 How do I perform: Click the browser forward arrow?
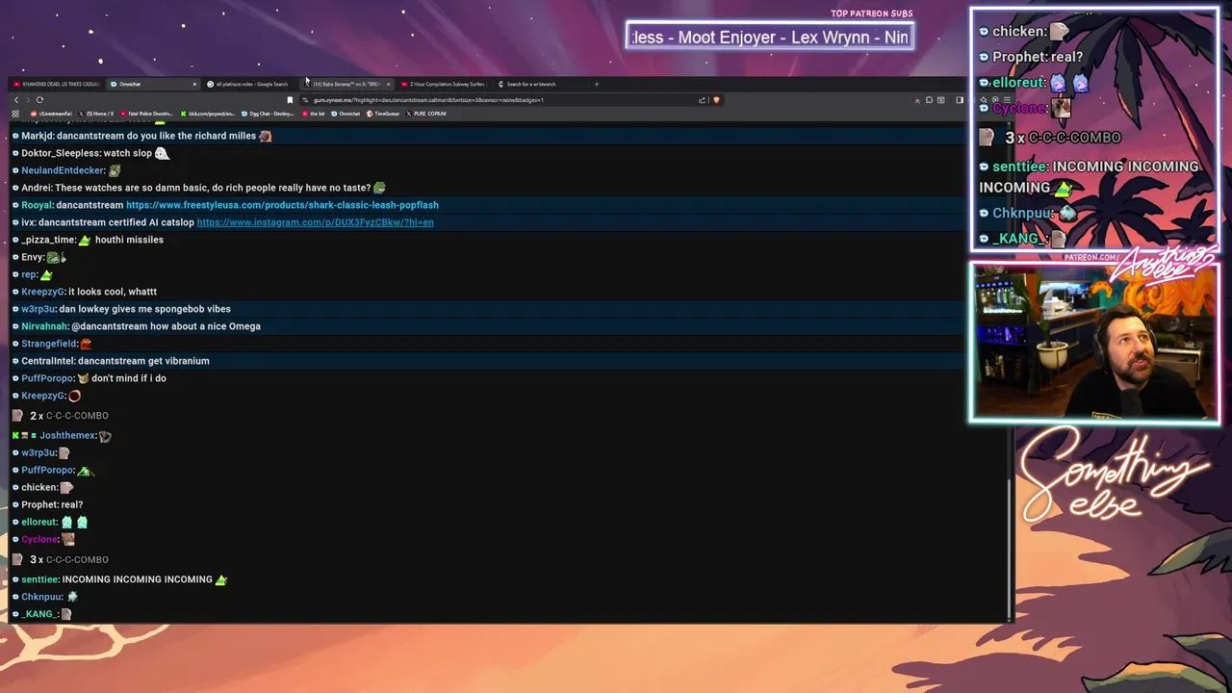tap(27, 100)
